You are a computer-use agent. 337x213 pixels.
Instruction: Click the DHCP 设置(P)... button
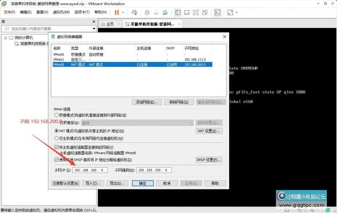pos(209,160)
